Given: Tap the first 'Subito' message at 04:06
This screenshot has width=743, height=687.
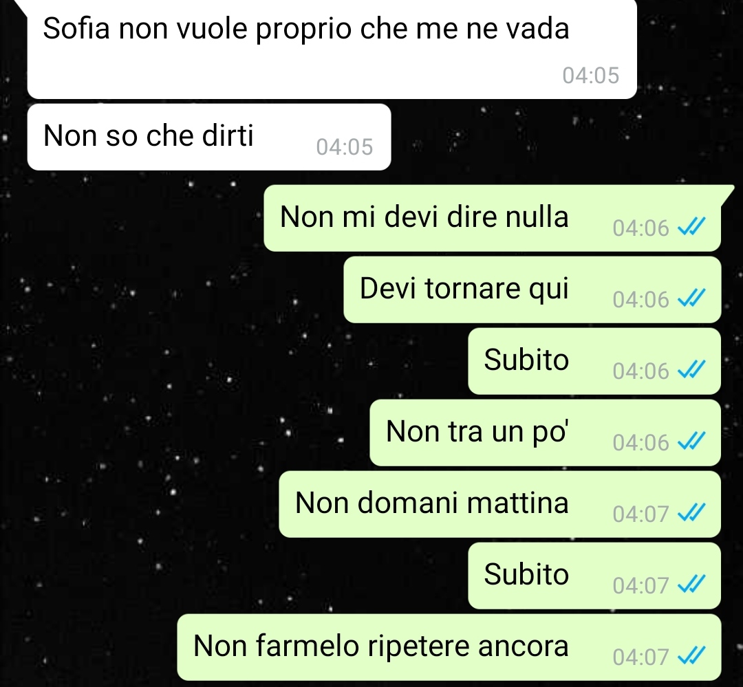Looking at the screenshot, I should [594, 361].
